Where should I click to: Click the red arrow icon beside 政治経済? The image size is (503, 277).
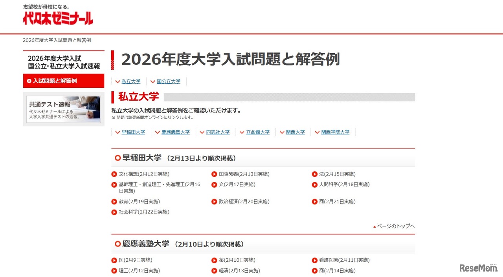click(214, 202)
